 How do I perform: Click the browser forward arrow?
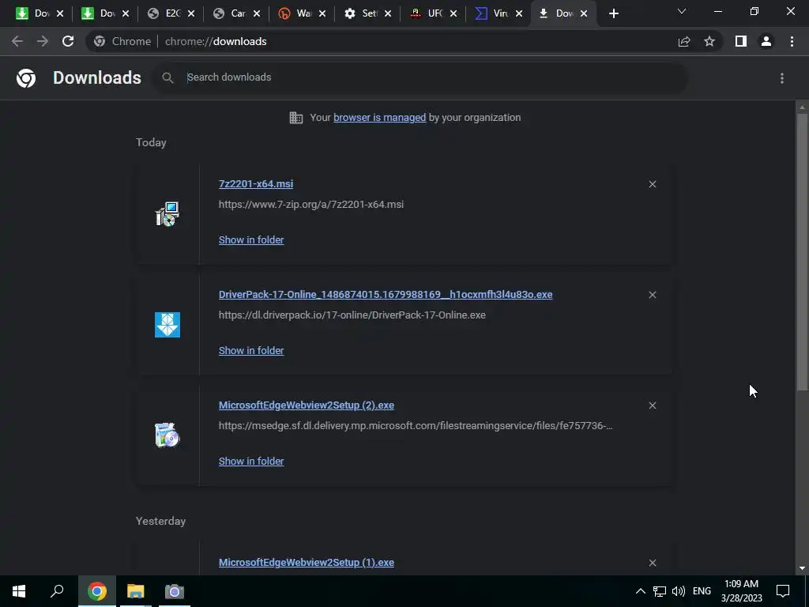pos(43,41)
